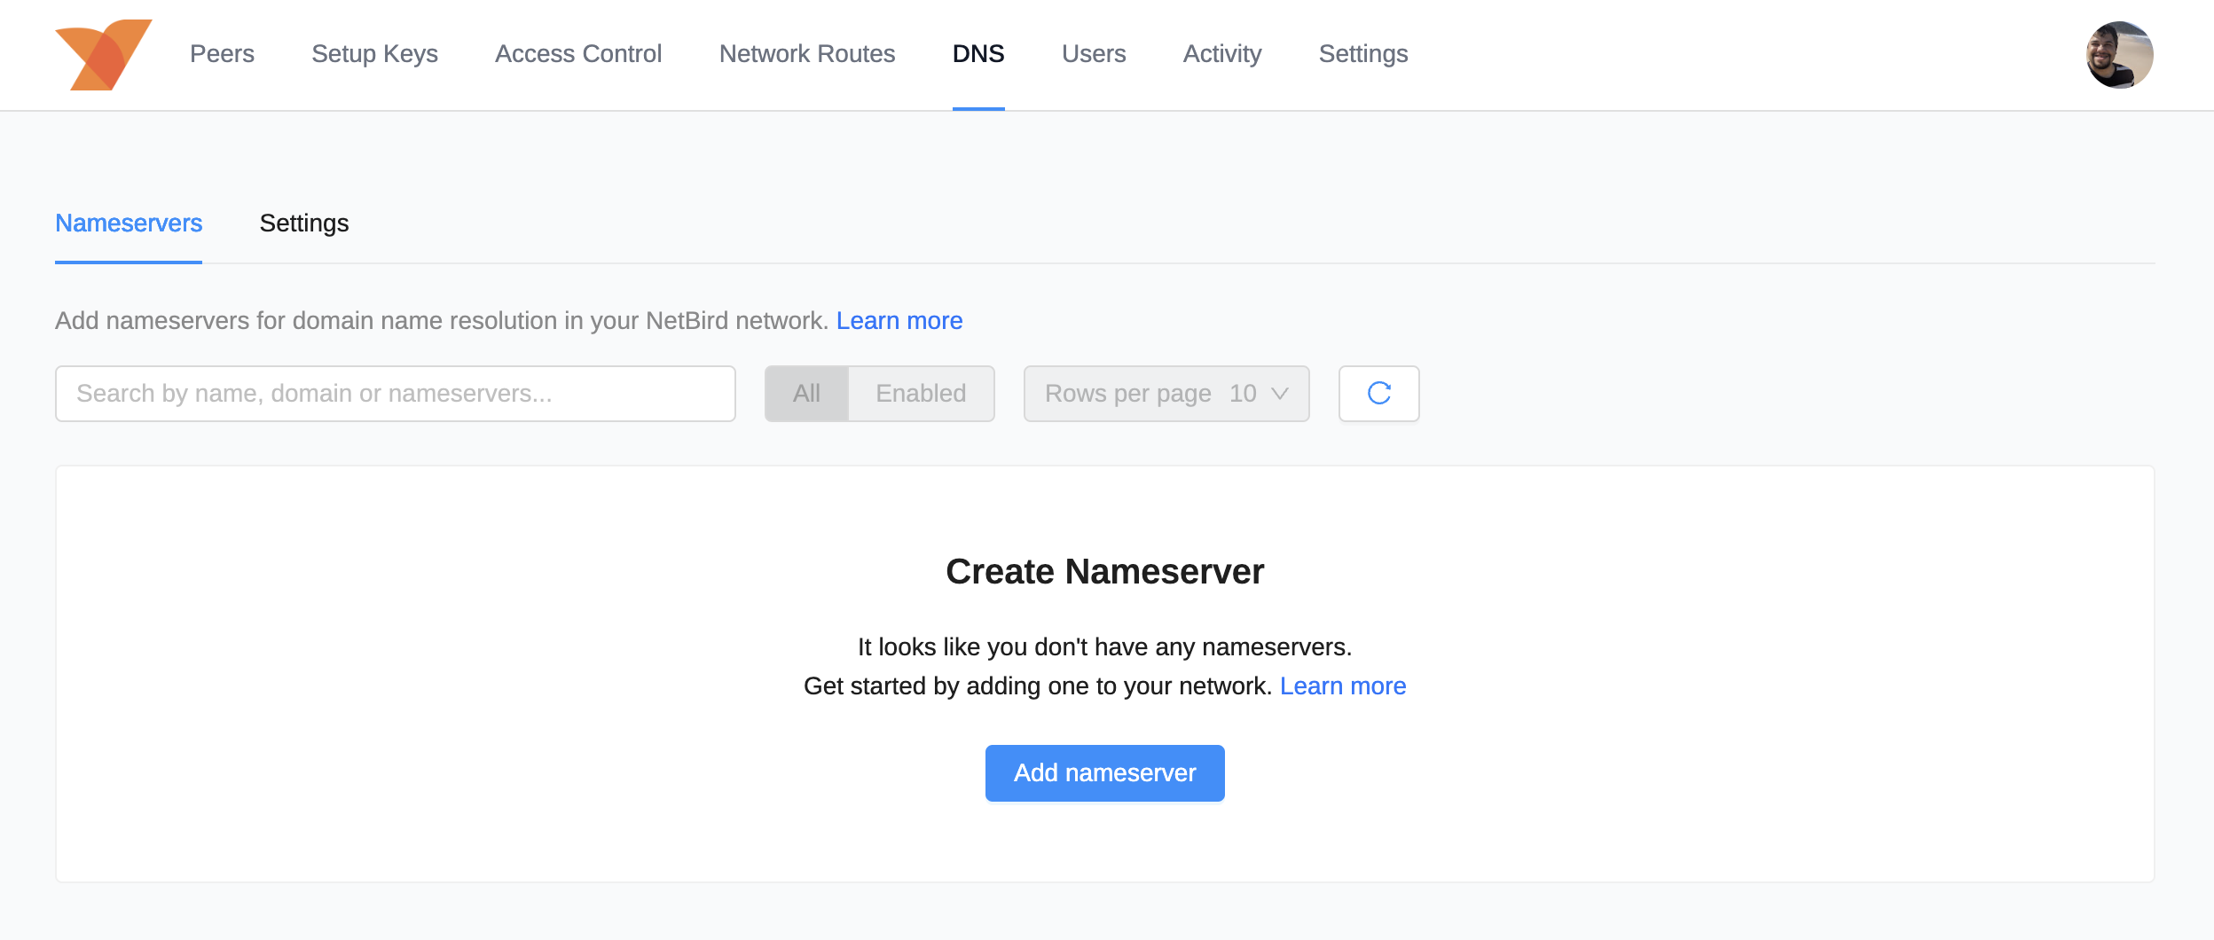Open Settings in the top navigation bar
The image size is (2214, 940).
[x=1362, y=54]
